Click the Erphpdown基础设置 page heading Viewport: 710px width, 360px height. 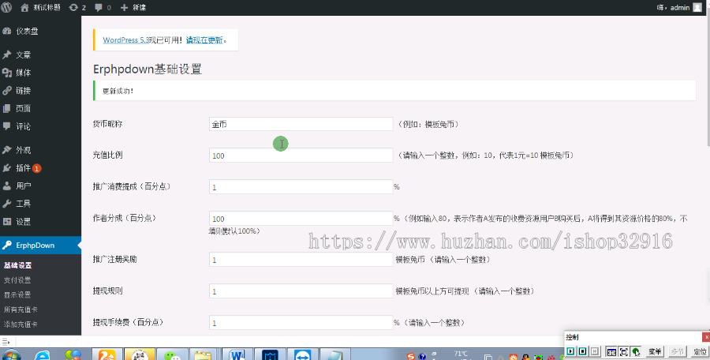click(148, 69)
